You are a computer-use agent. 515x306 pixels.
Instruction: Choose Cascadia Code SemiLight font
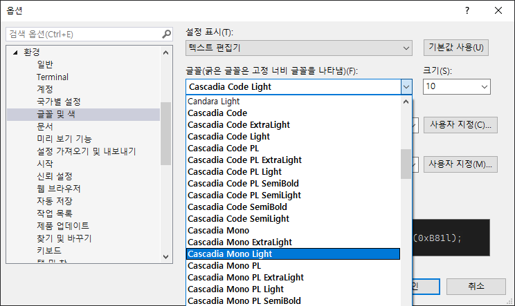point(293,219)
